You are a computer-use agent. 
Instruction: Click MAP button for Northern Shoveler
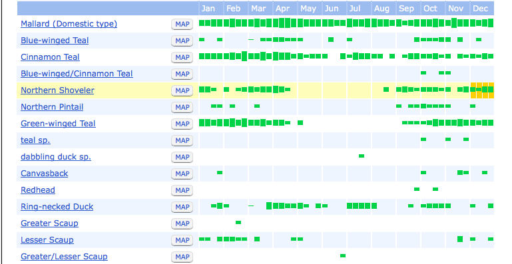pos(182,90)
